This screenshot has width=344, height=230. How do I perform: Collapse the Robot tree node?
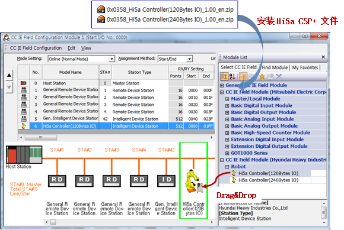(x=227, y=167)
